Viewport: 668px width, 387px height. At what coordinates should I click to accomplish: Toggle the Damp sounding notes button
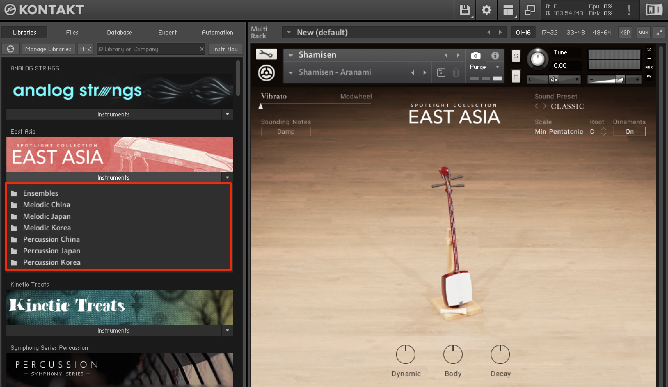(286, 131)
